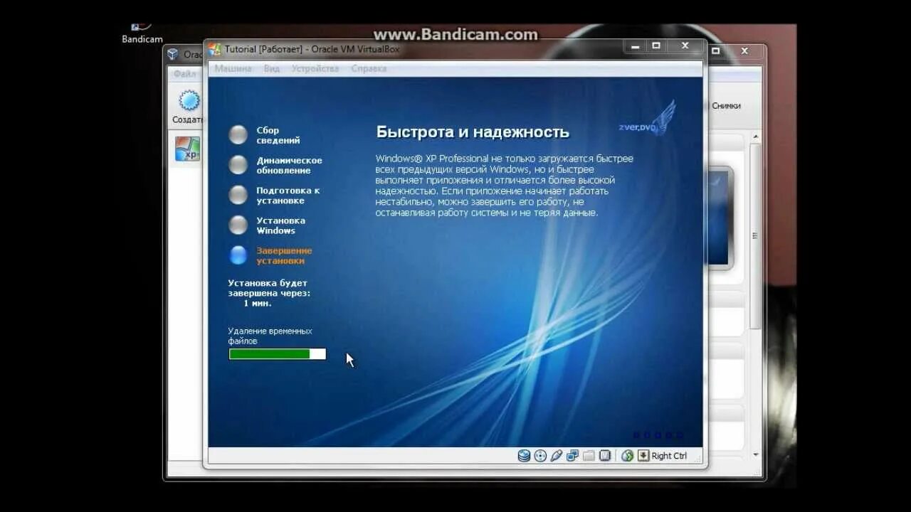Image resolution: width=911 pixels, height=512 pixels.
Task: Click the Подготовка к установке step bullet
Action: coord(238,195)
